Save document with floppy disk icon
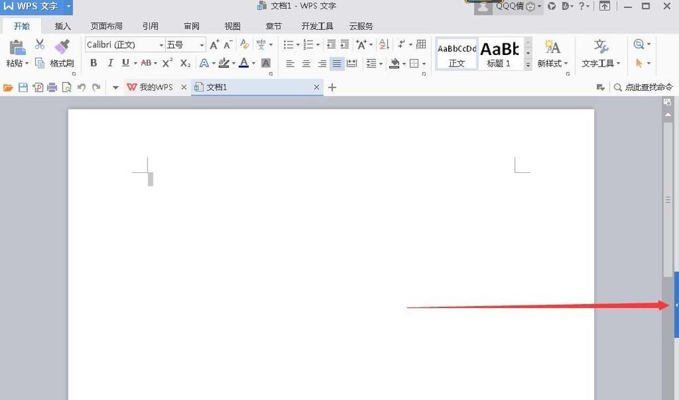This screenshot has width=679, height=400. [23, 87]
